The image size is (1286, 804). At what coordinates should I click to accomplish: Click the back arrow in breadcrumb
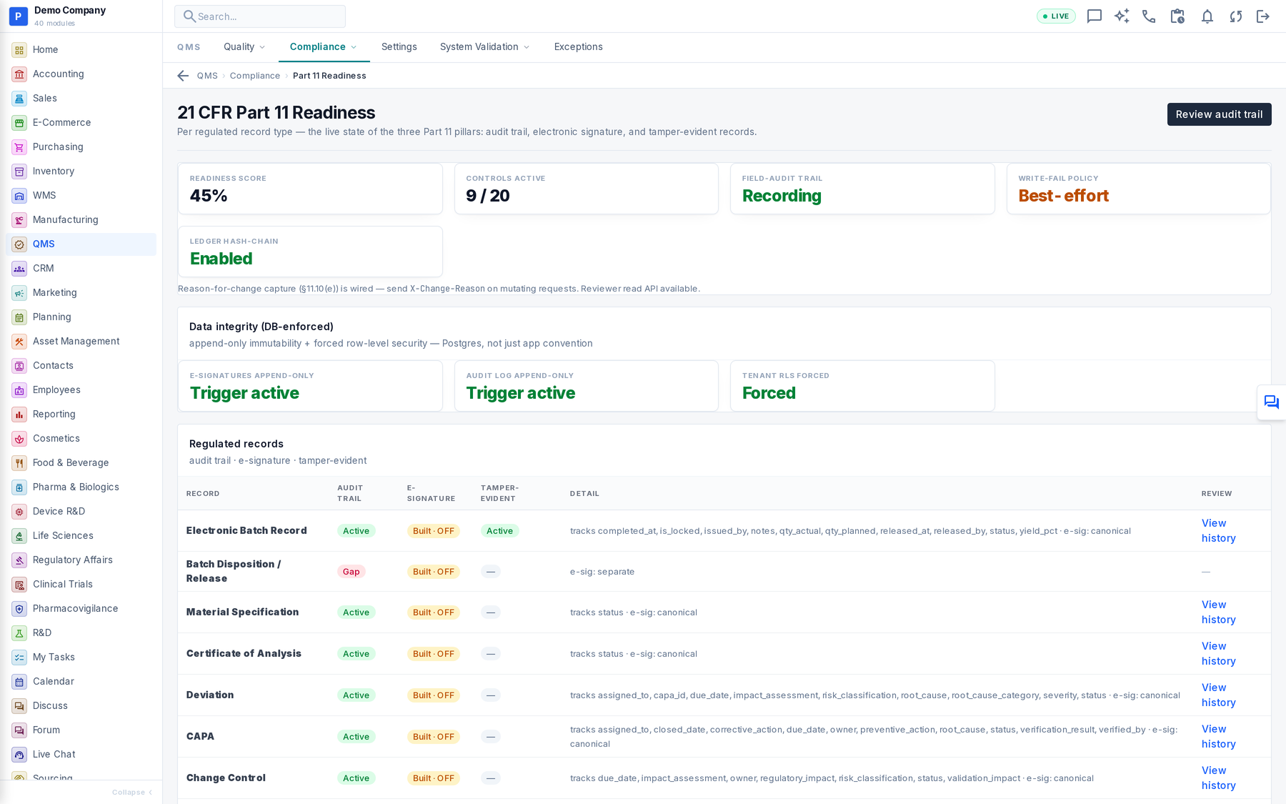(x=183, y=76)
